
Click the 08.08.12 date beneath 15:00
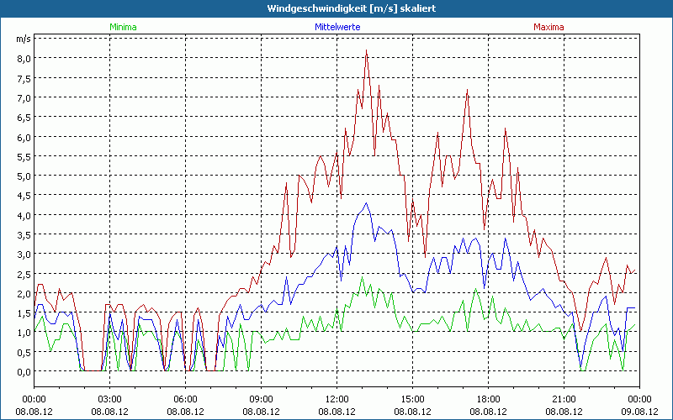(x=412, y=412)
